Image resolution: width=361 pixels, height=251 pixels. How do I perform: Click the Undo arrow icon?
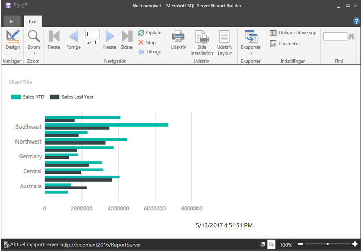(x=17, y=5)
